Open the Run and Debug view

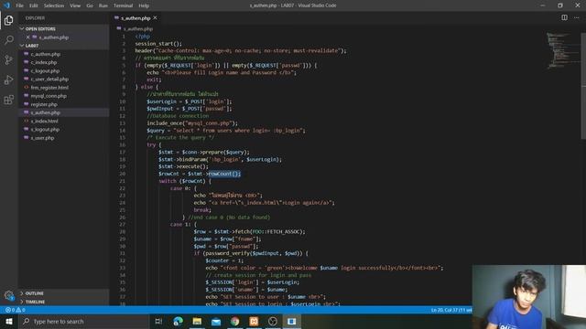point(8,80)
